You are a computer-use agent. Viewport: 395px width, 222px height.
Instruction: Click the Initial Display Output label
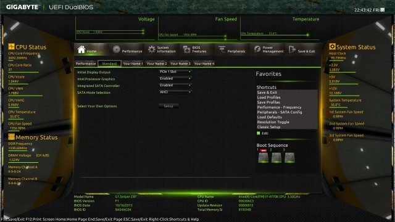tap(94, 72)
